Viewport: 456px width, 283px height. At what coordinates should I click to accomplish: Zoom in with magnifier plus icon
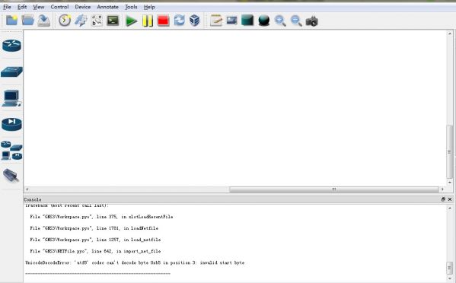coord(280,21)
